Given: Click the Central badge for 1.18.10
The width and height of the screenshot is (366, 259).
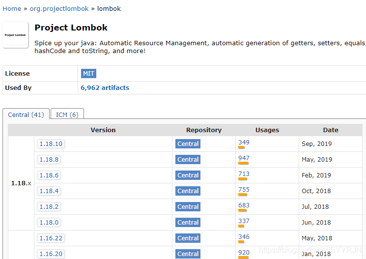Looking at the screenshot, I should tap(188, 144).
